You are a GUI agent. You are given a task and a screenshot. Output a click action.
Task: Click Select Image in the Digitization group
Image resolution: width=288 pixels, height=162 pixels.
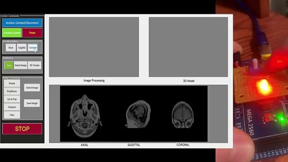(x=20, y=65)
